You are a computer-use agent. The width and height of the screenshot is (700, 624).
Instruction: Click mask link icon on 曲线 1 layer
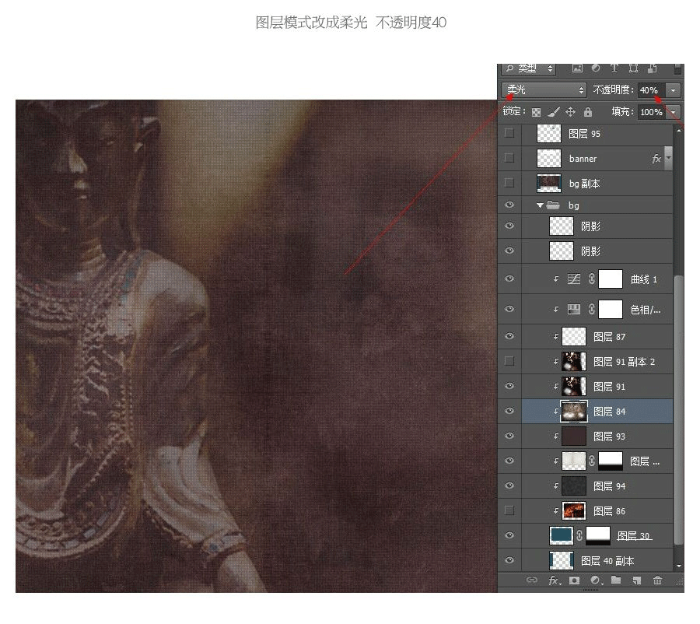click(x=592, y=279)
